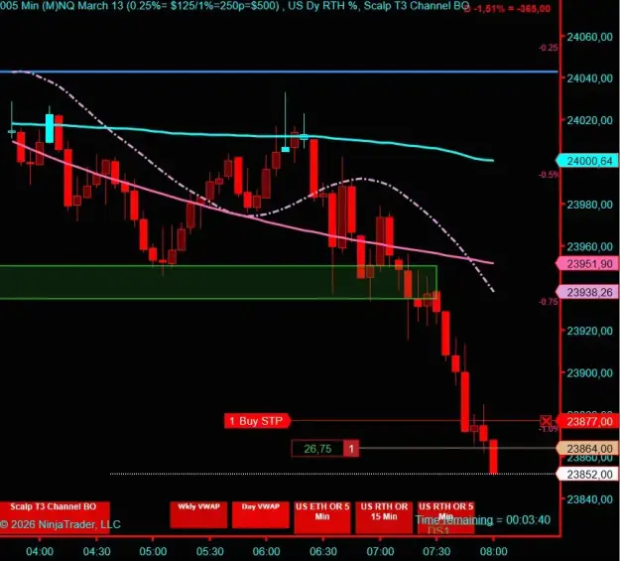Click the chart title instrument text
Image resolution: width=620 pixels, height=561 pixels.
click(x=235, y=6)
